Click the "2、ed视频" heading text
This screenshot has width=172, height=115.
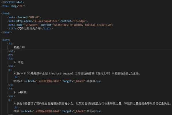pyautogui.click(x=21, y=92)
